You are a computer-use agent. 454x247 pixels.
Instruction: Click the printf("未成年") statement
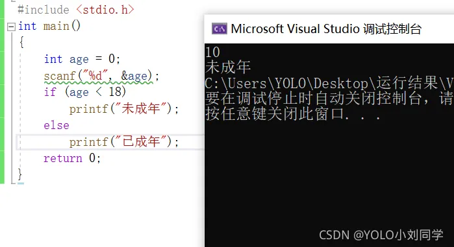pos(124,109)
